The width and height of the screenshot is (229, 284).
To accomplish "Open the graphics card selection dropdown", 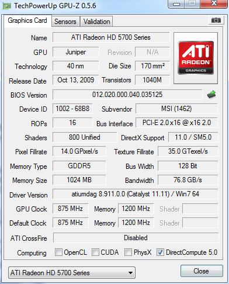I will click(x=72, y=273).
